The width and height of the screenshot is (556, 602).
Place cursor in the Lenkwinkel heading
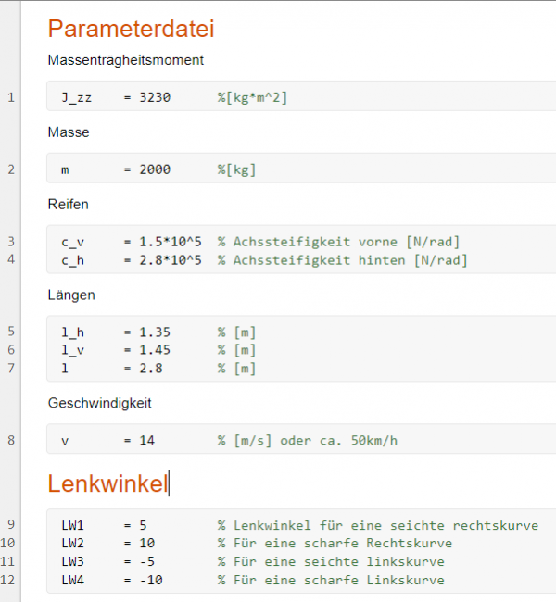coord(107,483)
